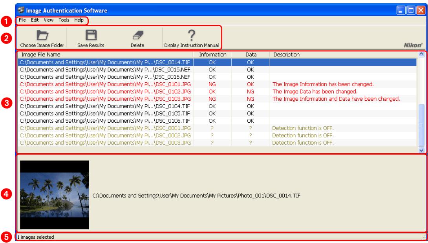Viewport: 428px width, 243px height.
Task: Select the DSC_0016.NEF row
Action: pyautogui.click(x=217, y=77)
